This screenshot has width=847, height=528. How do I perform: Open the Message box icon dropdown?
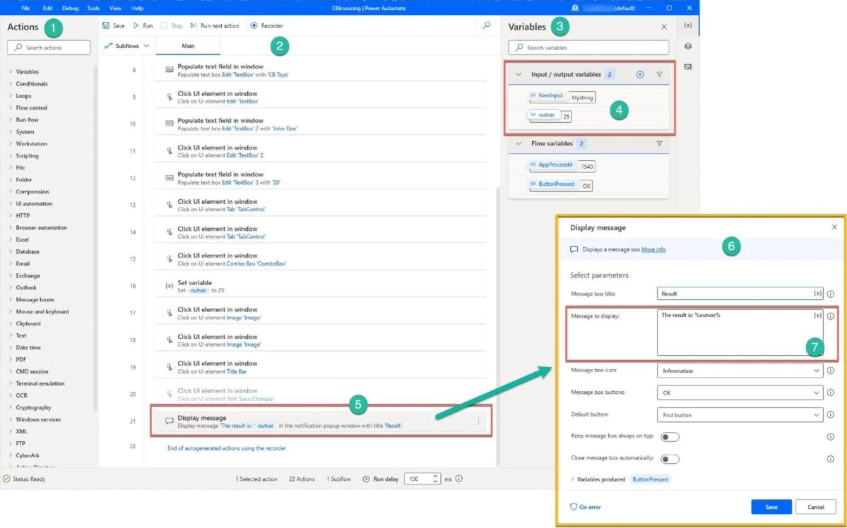[740, 371]
